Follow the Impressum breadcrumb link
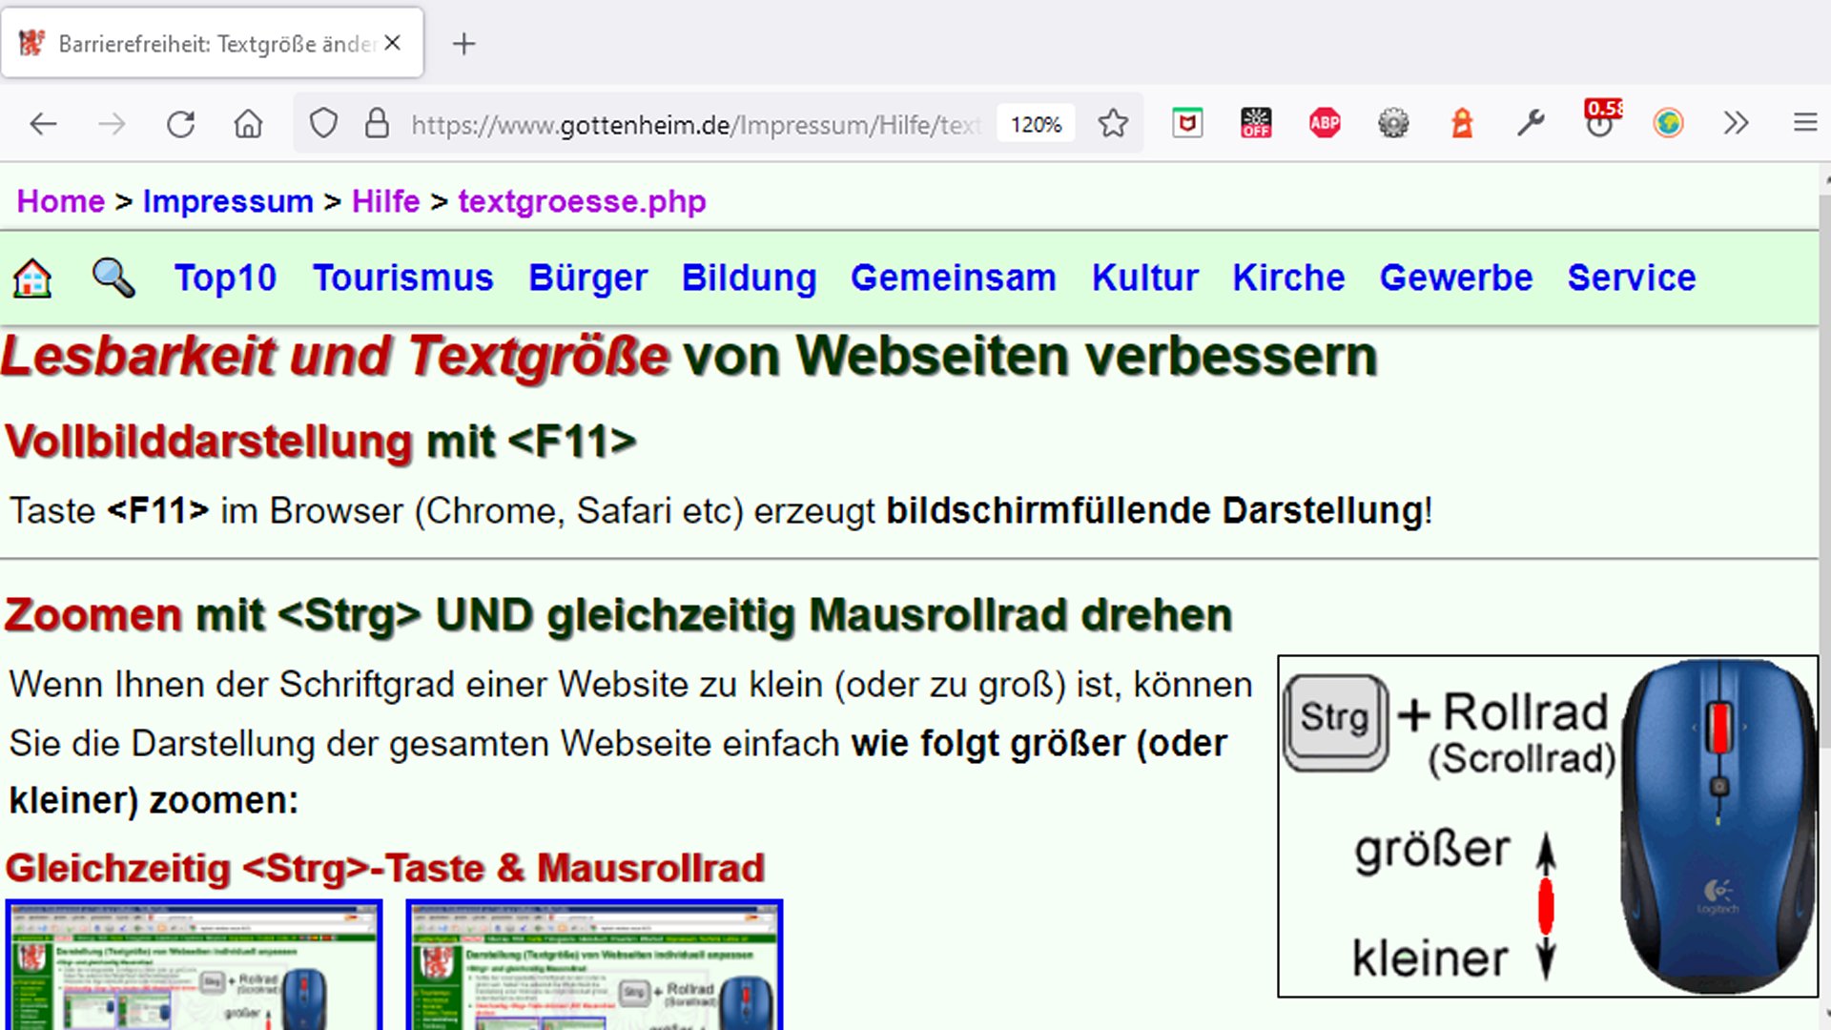1831x1030 pixels. click(228, 202)
